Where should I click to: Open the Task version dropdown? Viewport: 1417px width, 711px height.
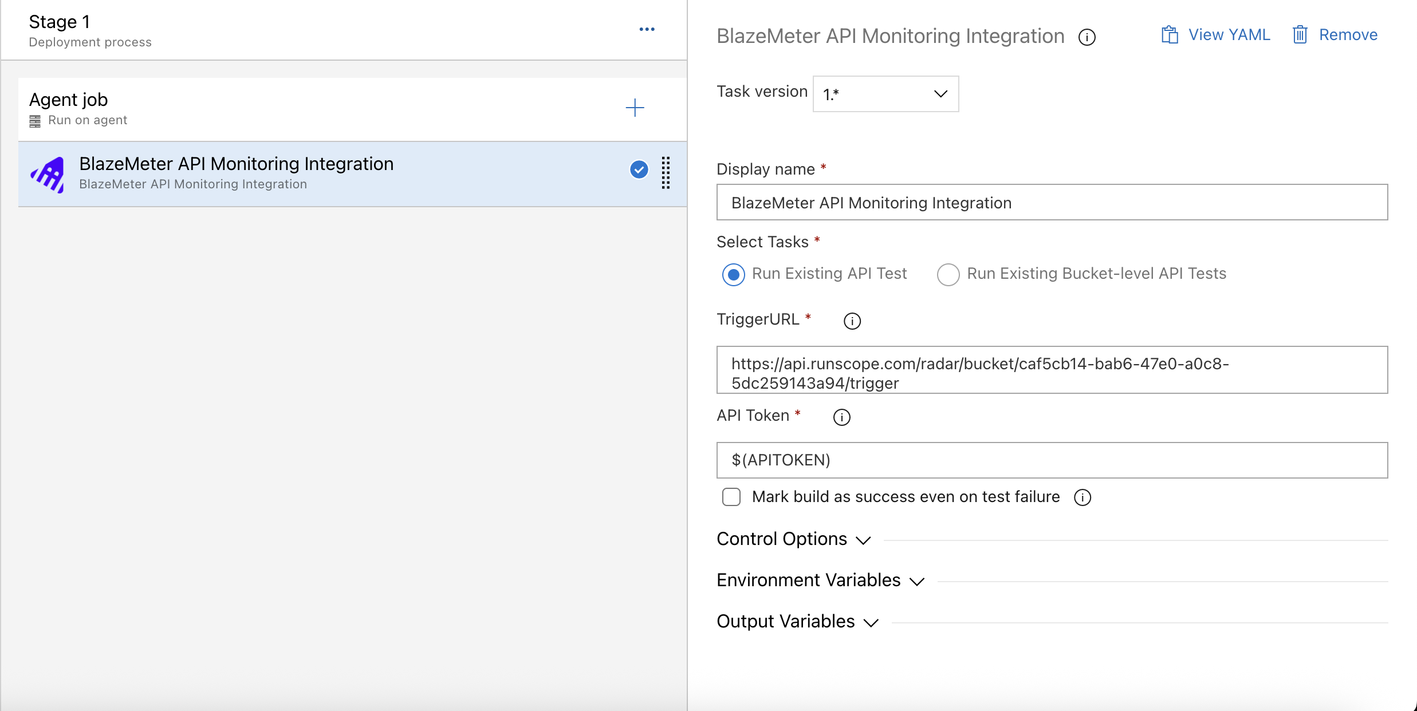pos(885,94)
